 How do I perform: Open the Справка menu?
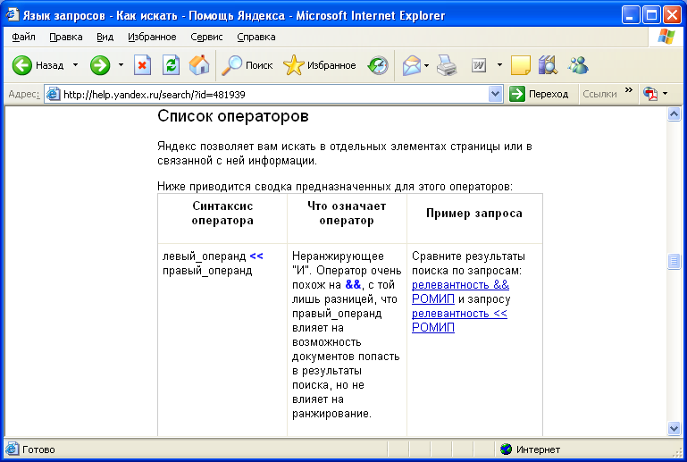(x=256, y=37)
